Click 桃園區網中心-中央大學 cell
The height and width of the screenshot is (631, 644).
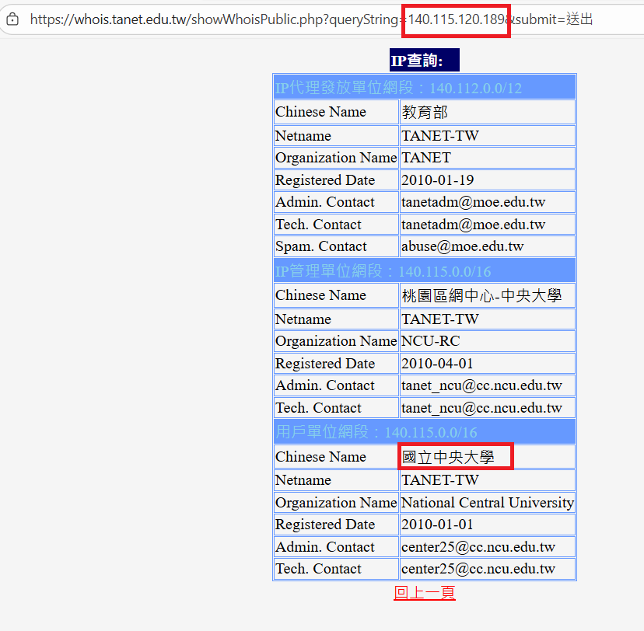point(487,295)
